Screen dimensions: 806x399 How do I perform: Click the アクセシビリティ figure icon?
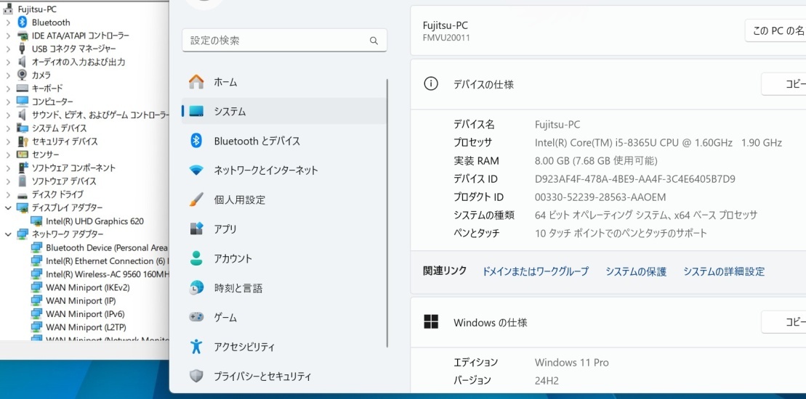coord(196,347)
